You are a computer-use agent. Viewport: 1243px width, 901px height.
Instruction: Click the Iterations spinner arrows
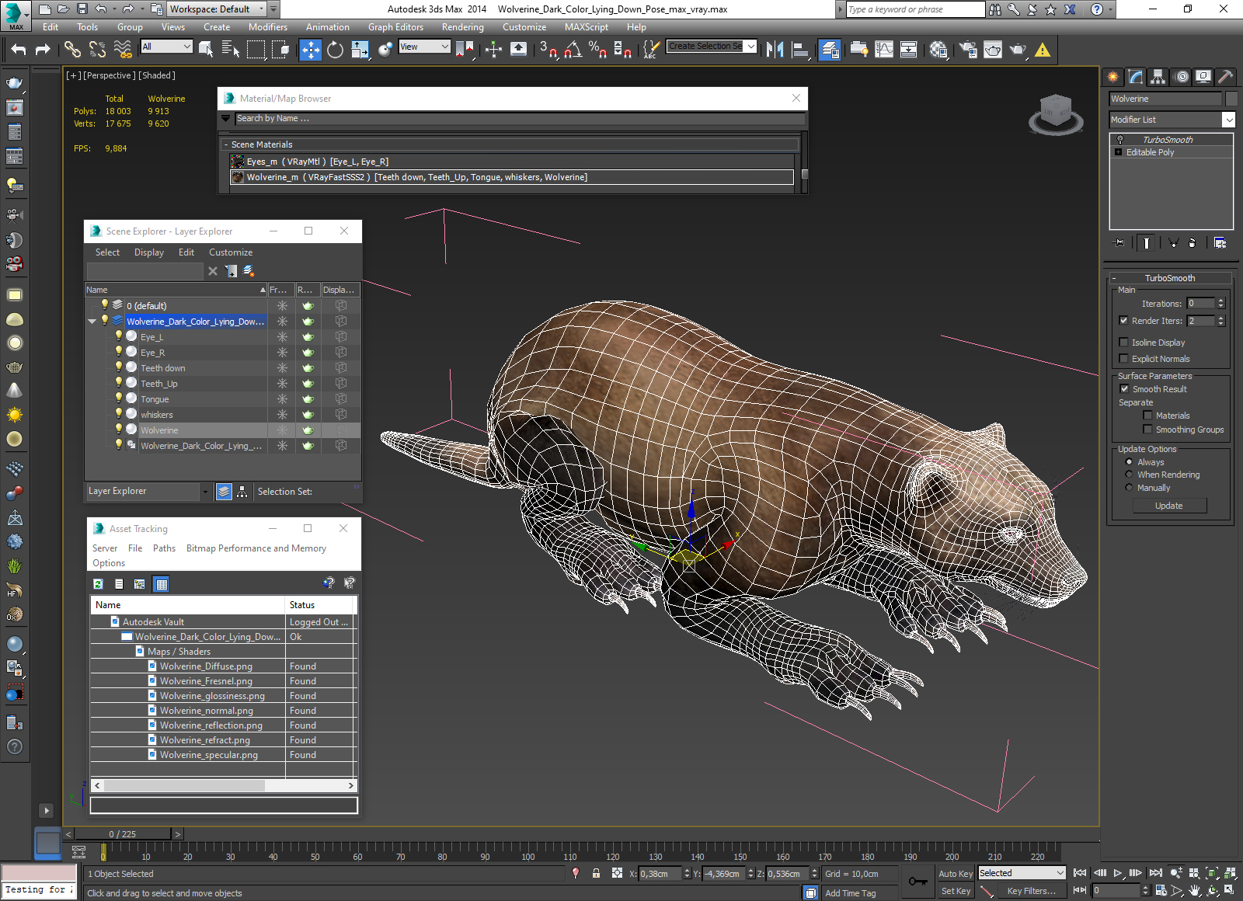point(1220,304)
